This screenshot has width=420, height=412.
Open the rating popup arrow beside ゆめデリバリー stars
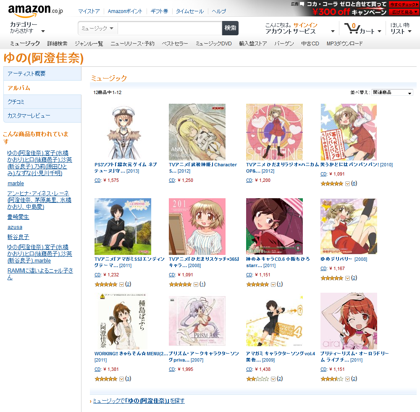pos(347,278)
